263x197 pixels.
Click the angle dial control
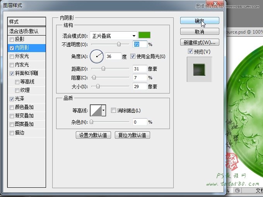pyautogui.click(x=97, y=56)
